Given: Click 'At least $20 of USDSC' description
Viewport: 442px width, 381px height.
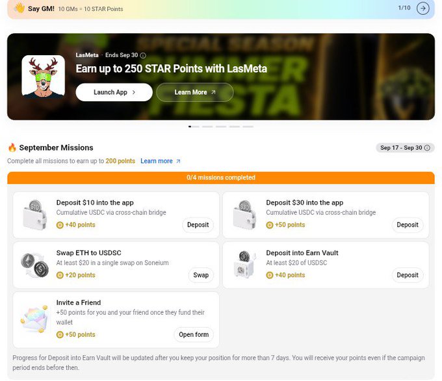Looking at the screenshot, I should (296, 263).
